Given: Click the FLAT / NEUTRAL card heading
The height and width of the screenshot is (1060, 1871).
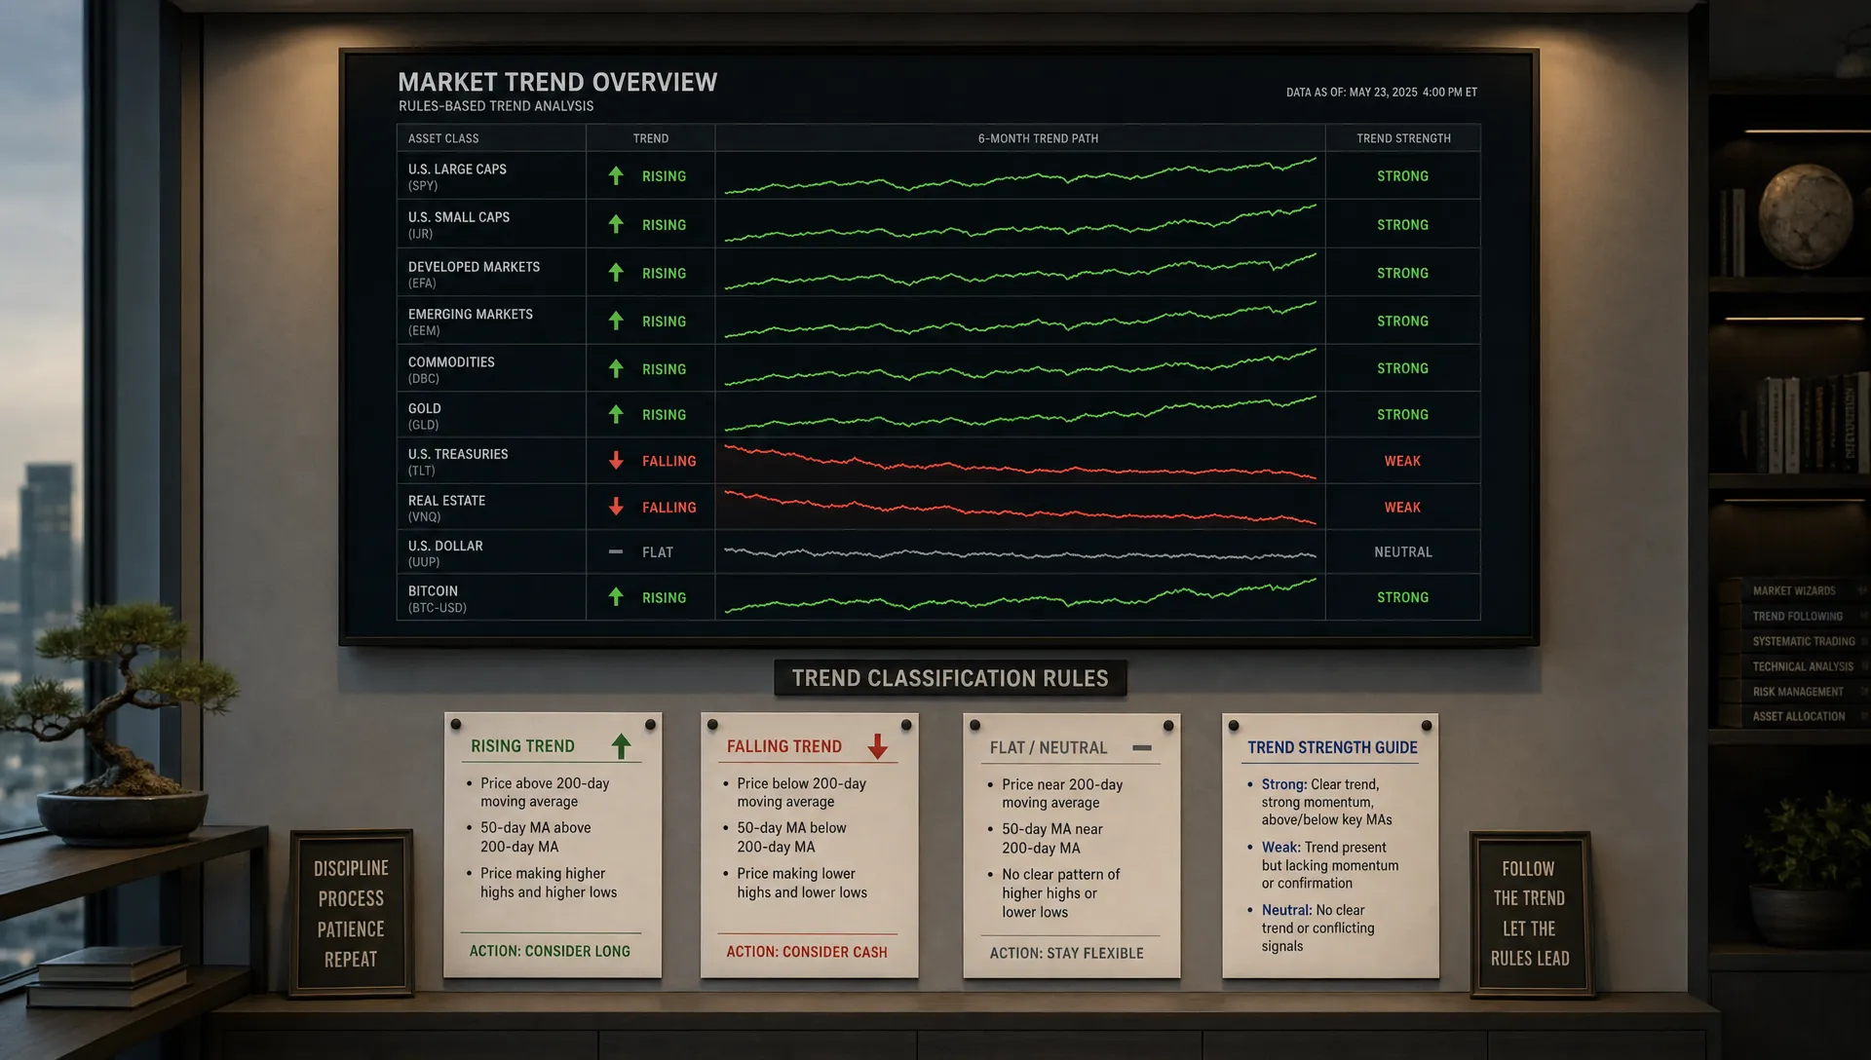Looking at the screenshot, I should [x=1049, y=748].
